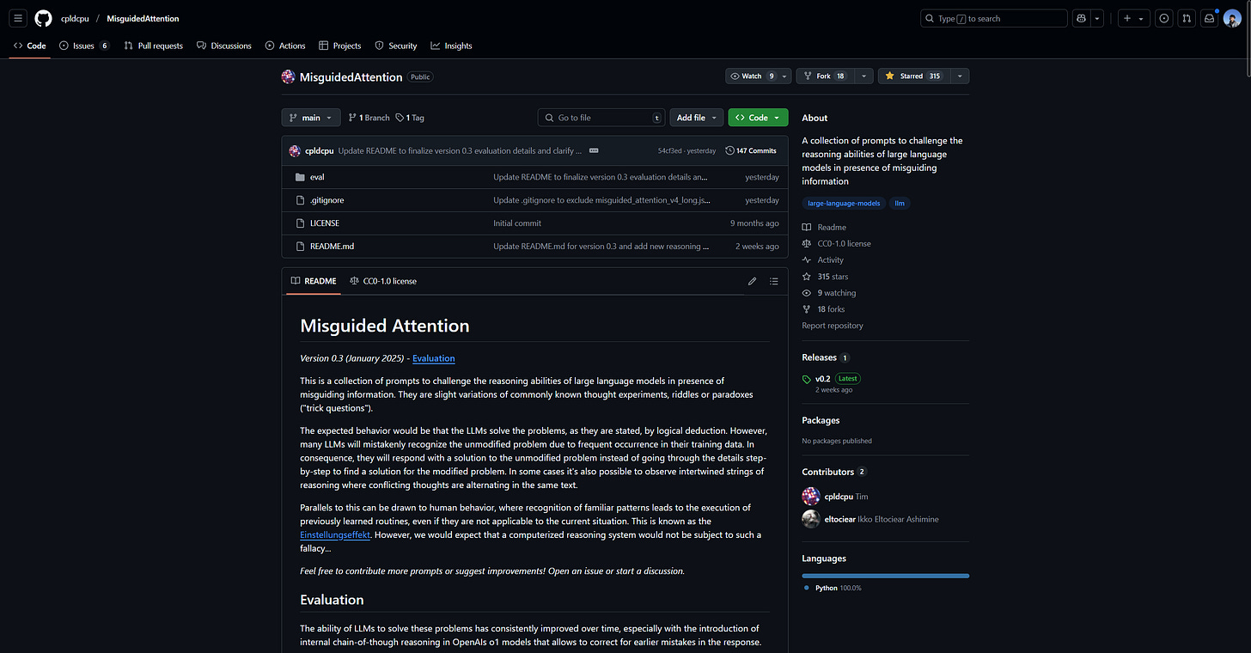Edit README with pencil icon
This screenshot has width=1251, height=653.
[753, 281]
